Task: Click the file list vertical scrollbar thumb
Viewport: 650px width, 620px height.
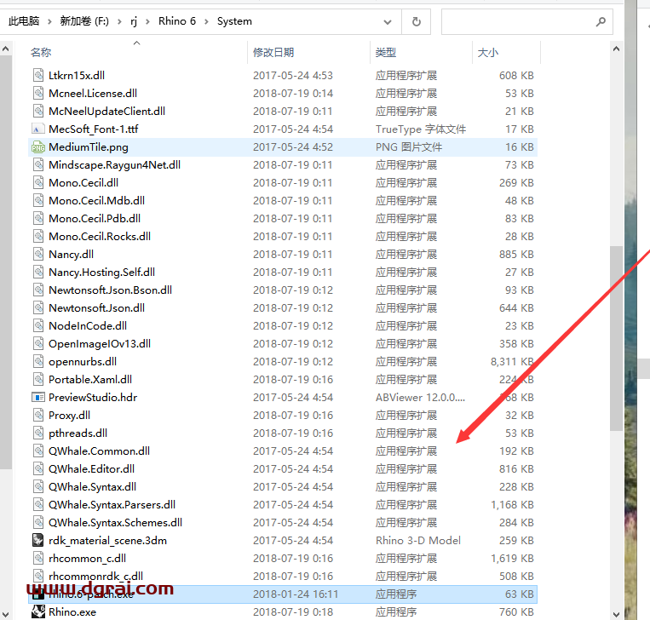Action: tap(617, 339)
